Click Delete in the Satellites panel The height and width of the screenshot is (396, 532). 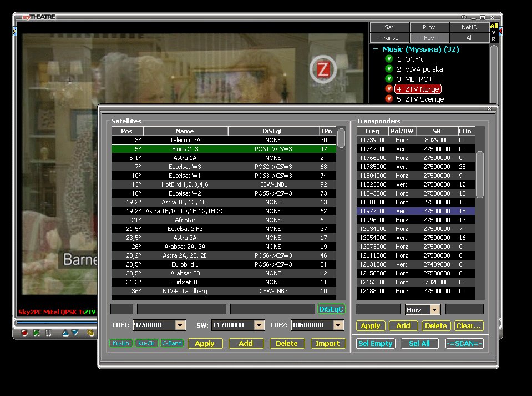pos(287,343)
